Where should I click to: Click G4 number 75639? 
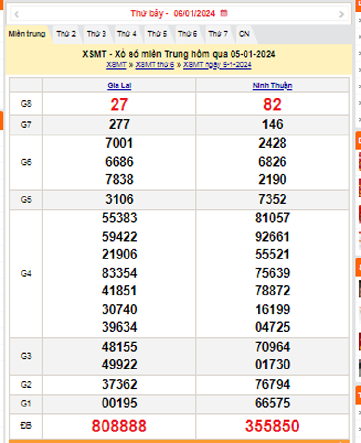coord(272,273)
